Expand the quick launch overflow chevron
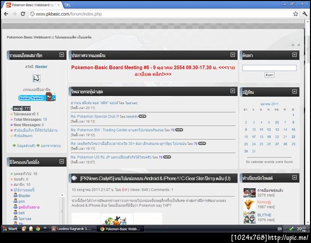Image resolution: width=311 pixels, height=243 pixels. (x=45, y=228)
